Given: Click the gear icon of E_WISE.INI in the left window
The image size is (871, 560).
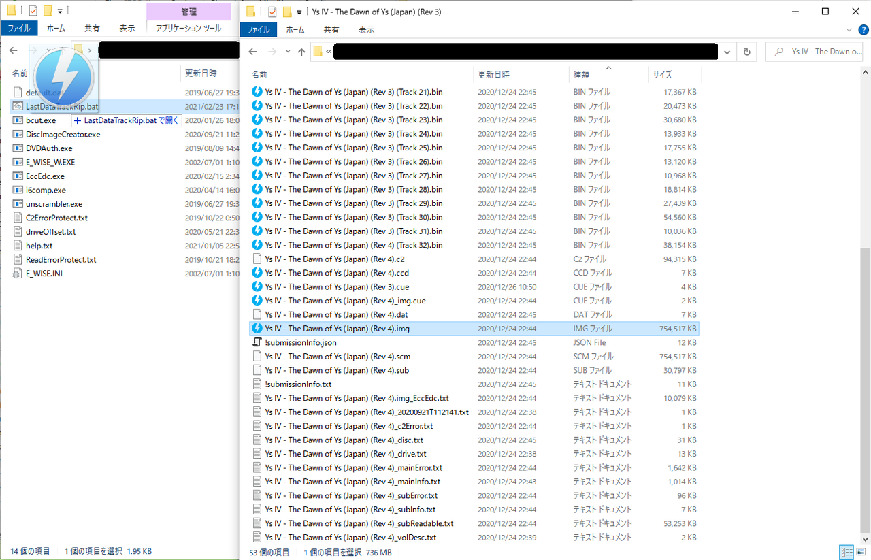Looking at the screenshot, I should point(18,274).
